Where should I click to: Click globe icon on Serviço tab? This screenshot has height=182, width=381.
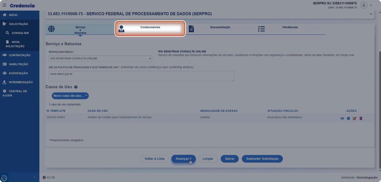click(x=51, y=29)
